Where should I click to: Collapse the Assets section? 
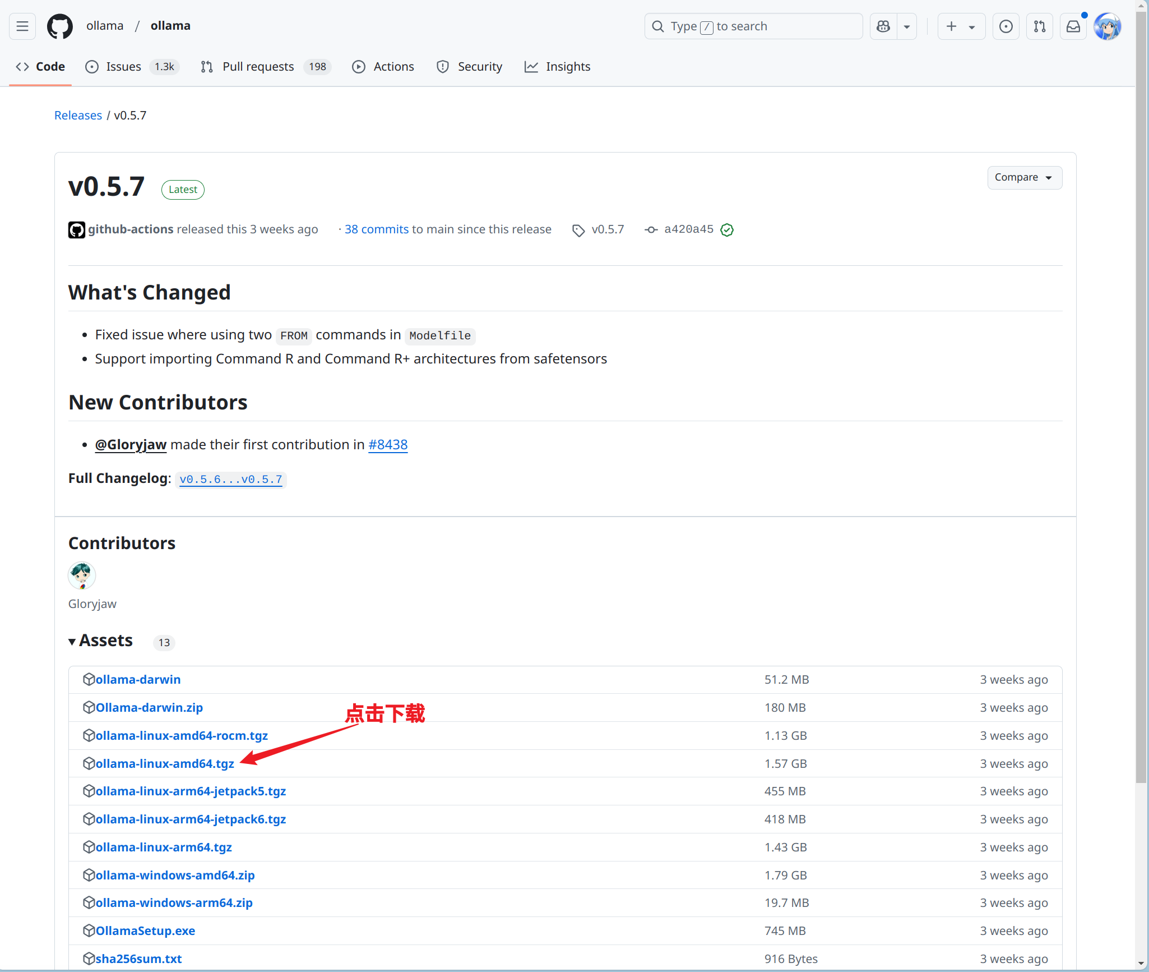[101, 641]
